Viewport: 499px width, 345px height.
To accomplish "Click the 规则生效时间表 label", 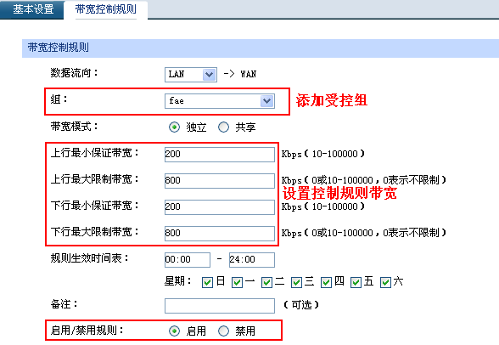I will (x=89, y=258).
